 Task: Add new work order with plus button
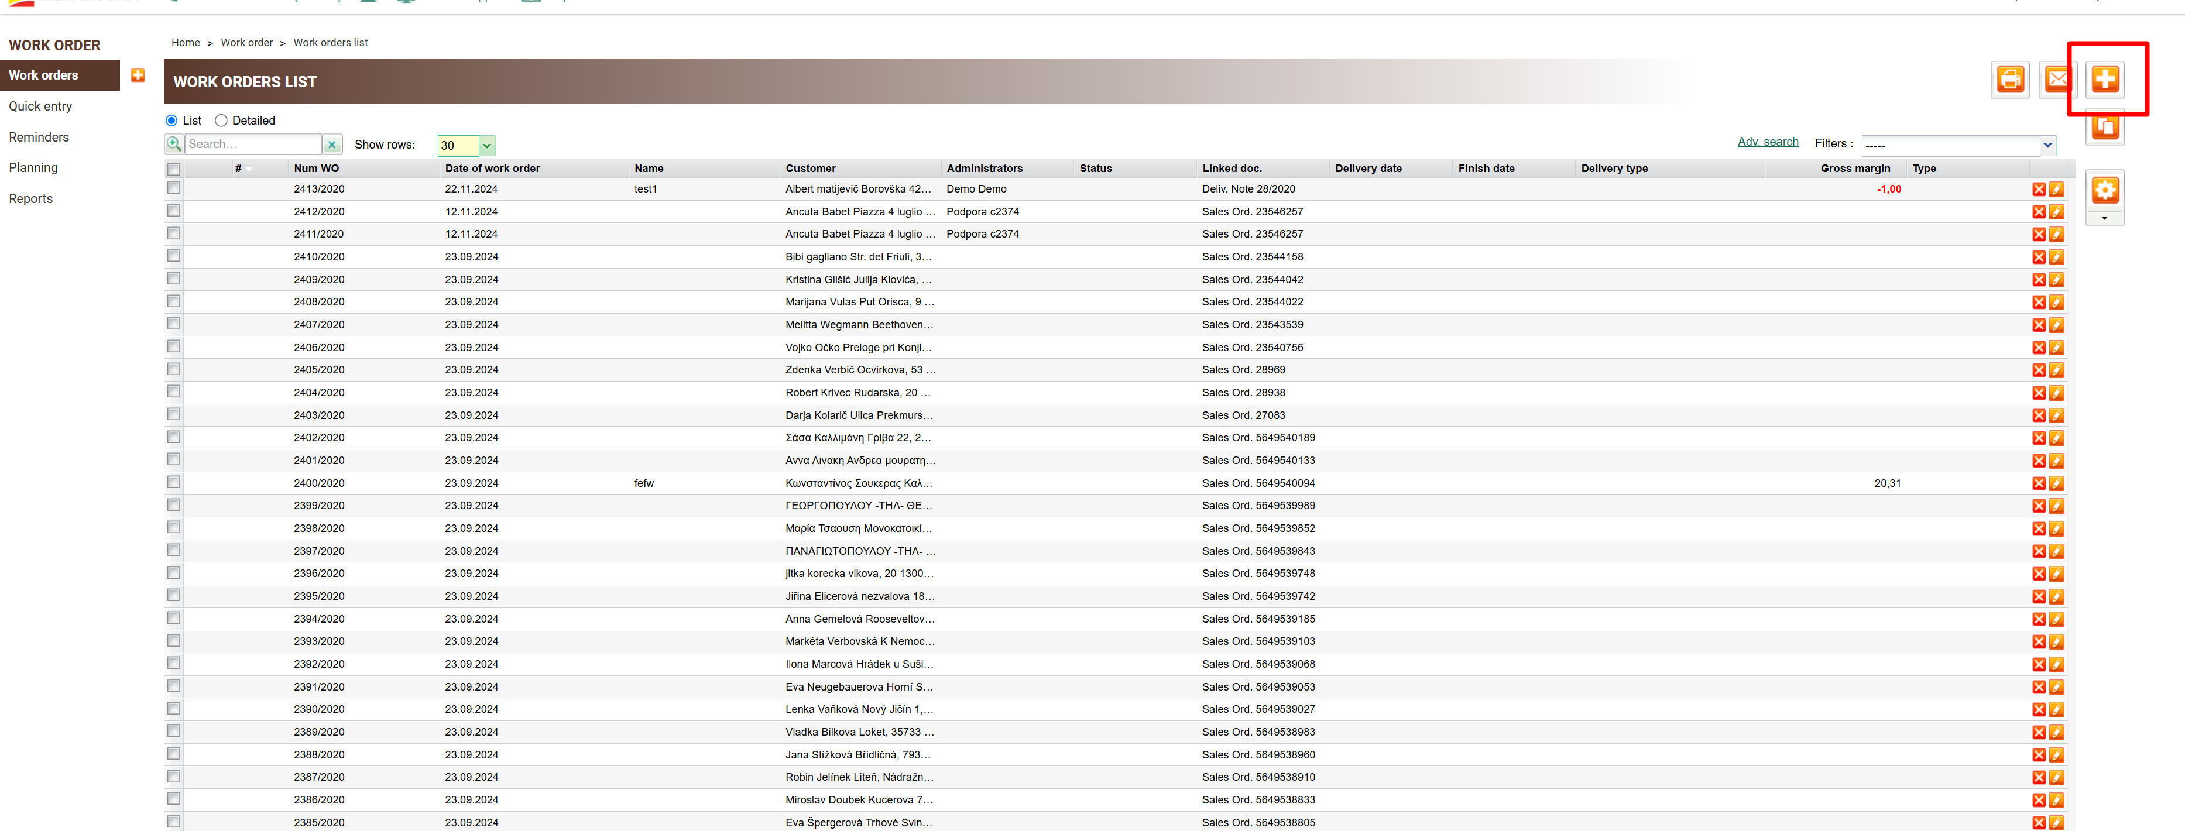(x=2104, y=80)
